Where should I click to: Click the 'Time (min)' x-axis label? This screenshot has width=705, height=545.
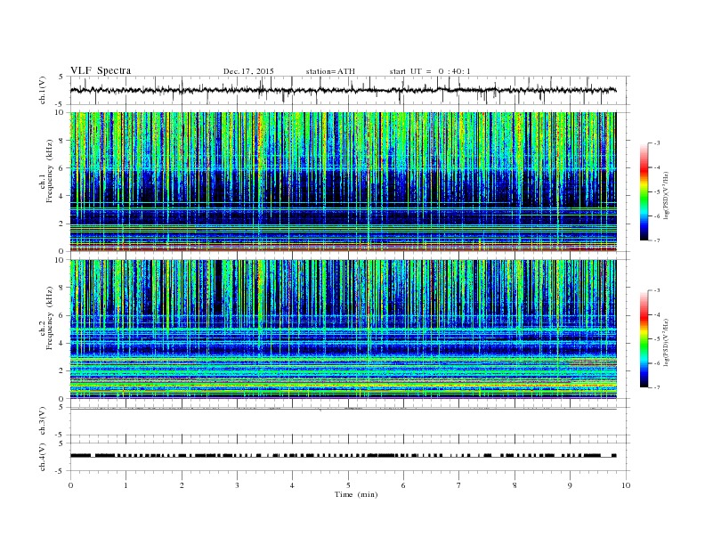(356, 494)
